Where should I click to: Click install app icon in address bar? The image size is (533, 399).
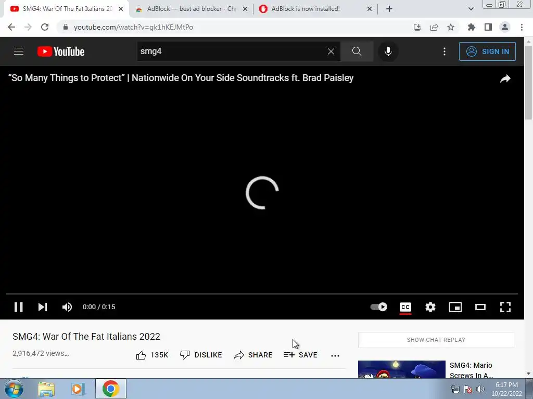pyautogui.click(x=417, y=27)
